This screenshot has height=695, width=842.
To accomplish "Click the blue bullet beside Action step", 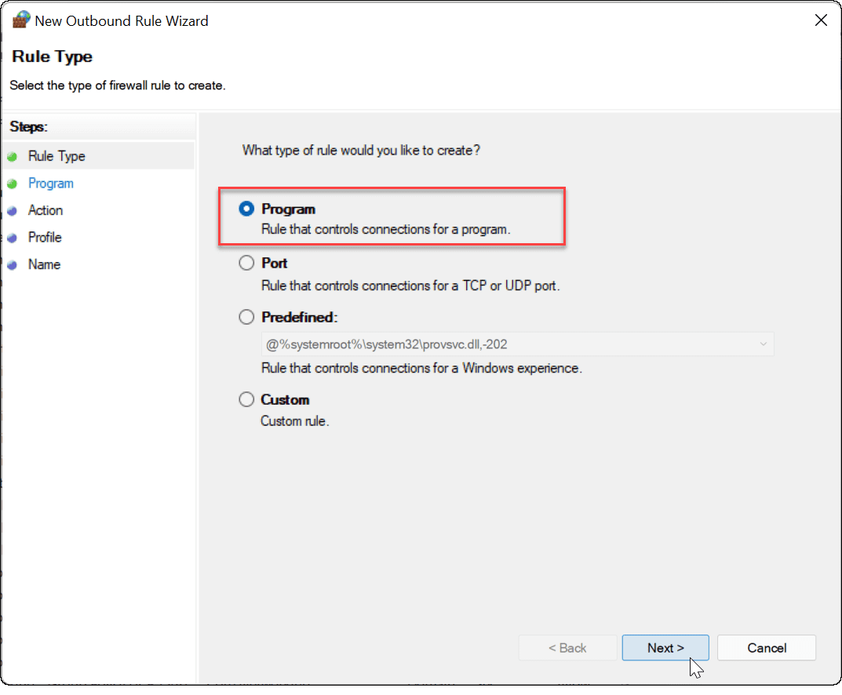I will pyautogui.click(x=12, y=211).
